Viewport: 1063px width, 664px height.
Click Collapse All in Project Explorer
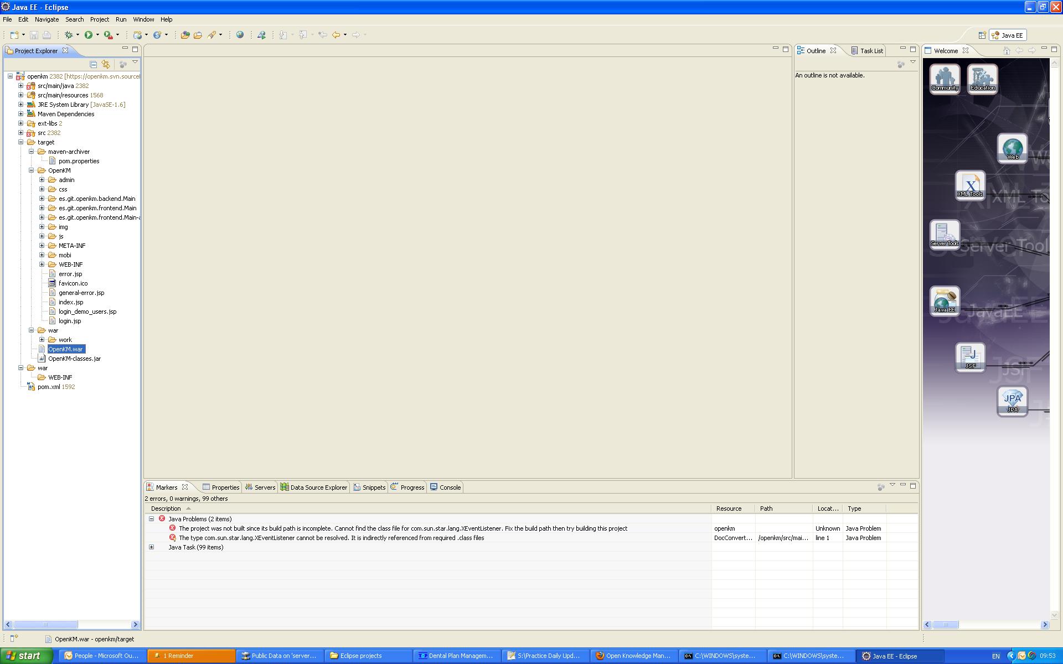(x=94, y=64)
